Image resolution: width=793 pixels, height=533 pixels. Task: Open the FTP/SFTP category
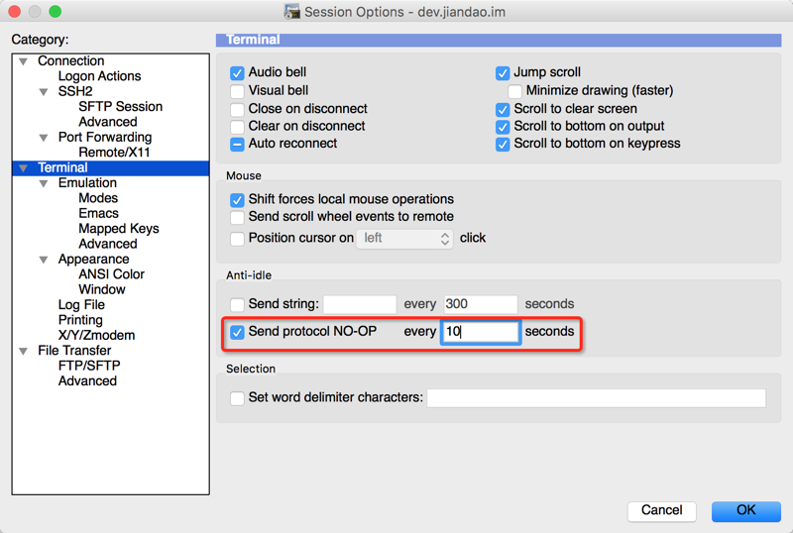tap(89, 366)
